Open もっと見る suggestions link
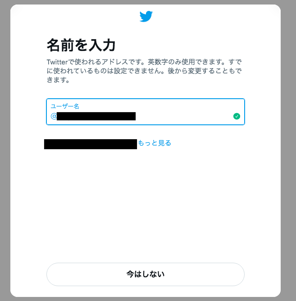Viewport: 296px width, 301px height. pos(155,143)
